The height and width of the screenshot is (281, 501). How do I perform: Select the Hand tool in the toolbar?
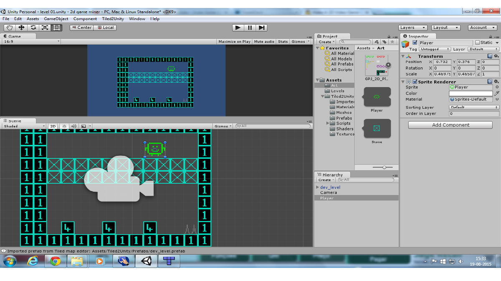point(10,27)
